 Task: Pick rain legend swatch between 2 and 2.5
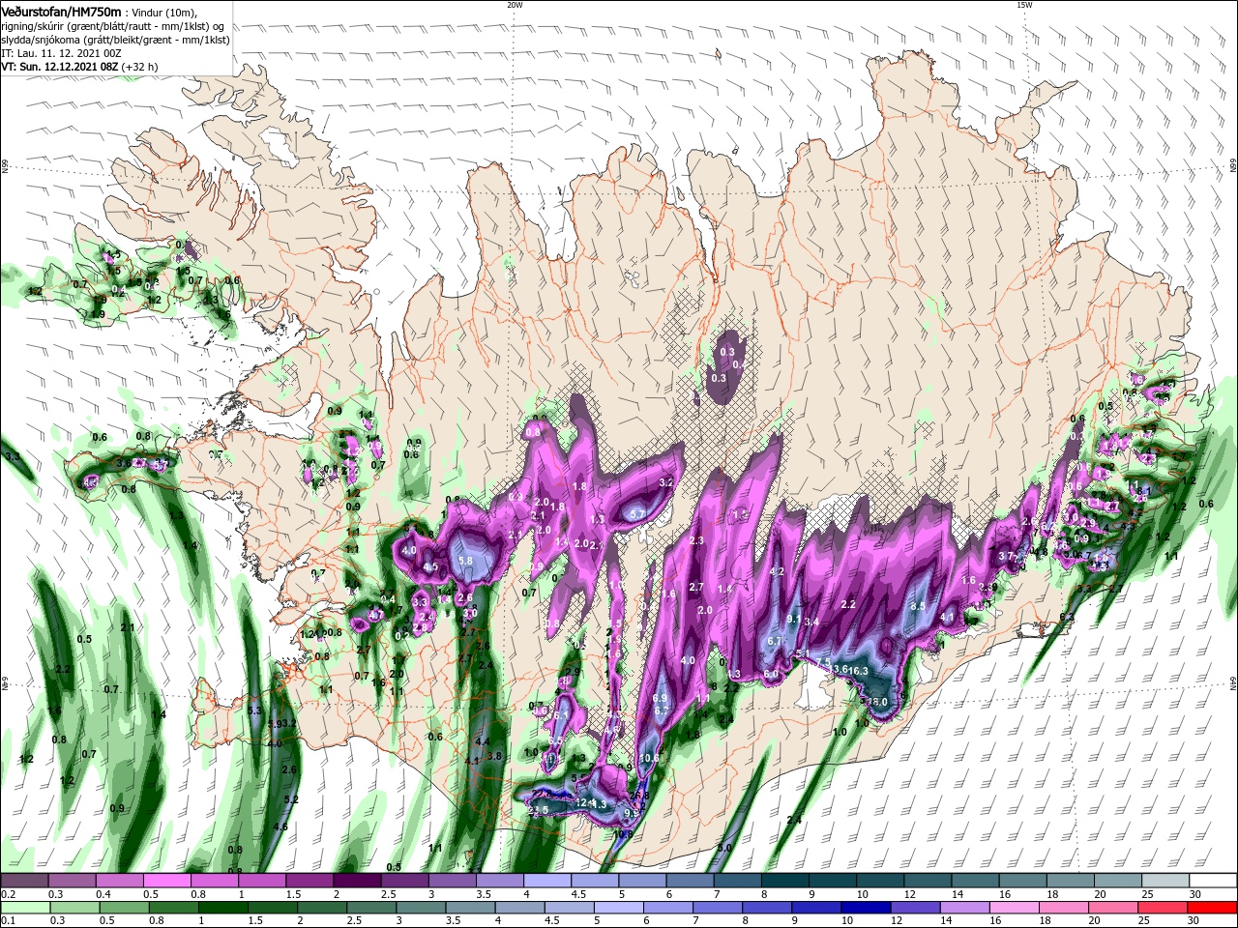[x=324, y=908]
